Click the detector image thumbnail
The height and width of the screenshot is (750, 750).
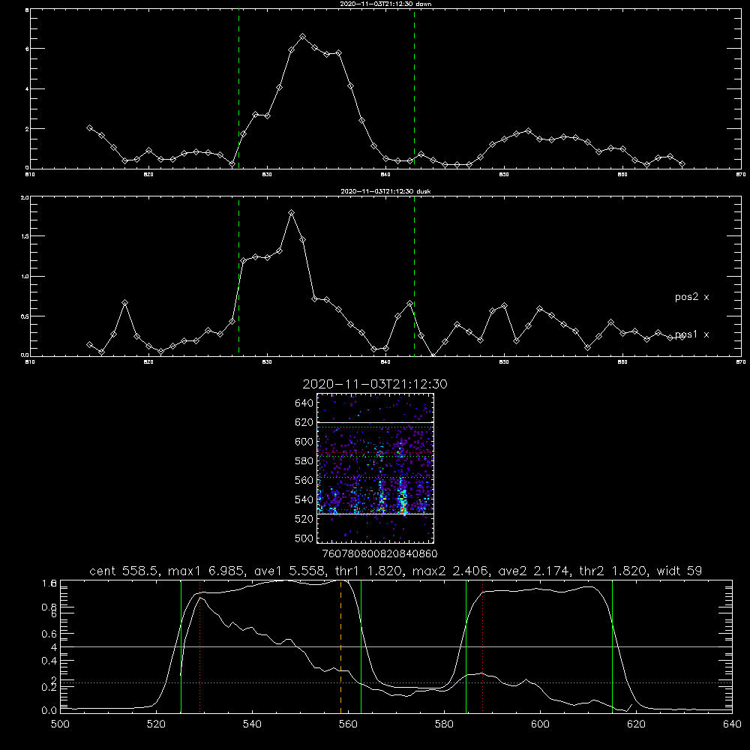[376, 468]
